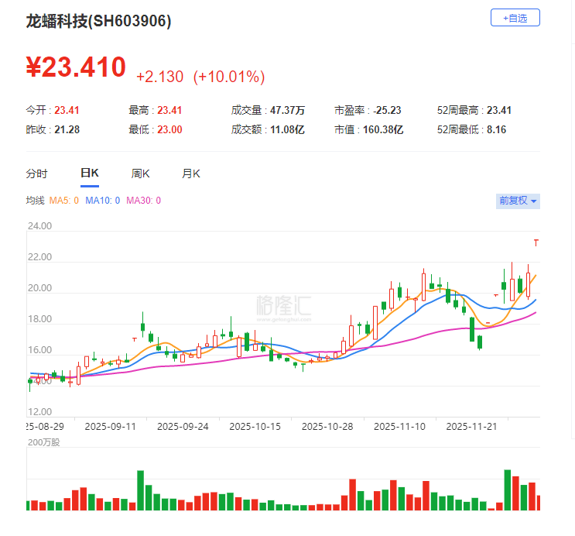Click the 市值 value 160.38亿
The image size is (575, 536).
click(x=383, y=129)
